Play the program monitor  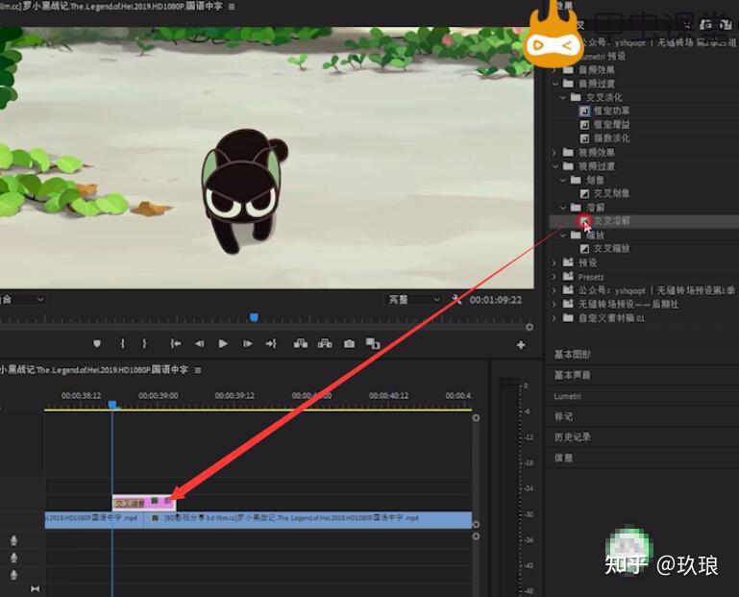coord(223,344)
